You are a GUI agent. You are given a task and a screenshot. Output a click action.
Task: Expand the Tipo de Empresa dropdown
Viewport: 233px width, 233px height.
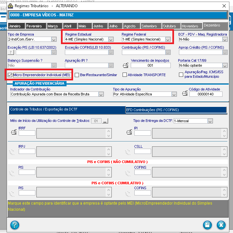point(54,40)
